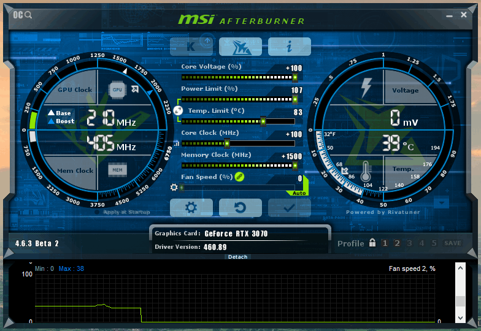Click the profile SAVE button
Screen dimensions: 481x331
click(x=453, y=243)
